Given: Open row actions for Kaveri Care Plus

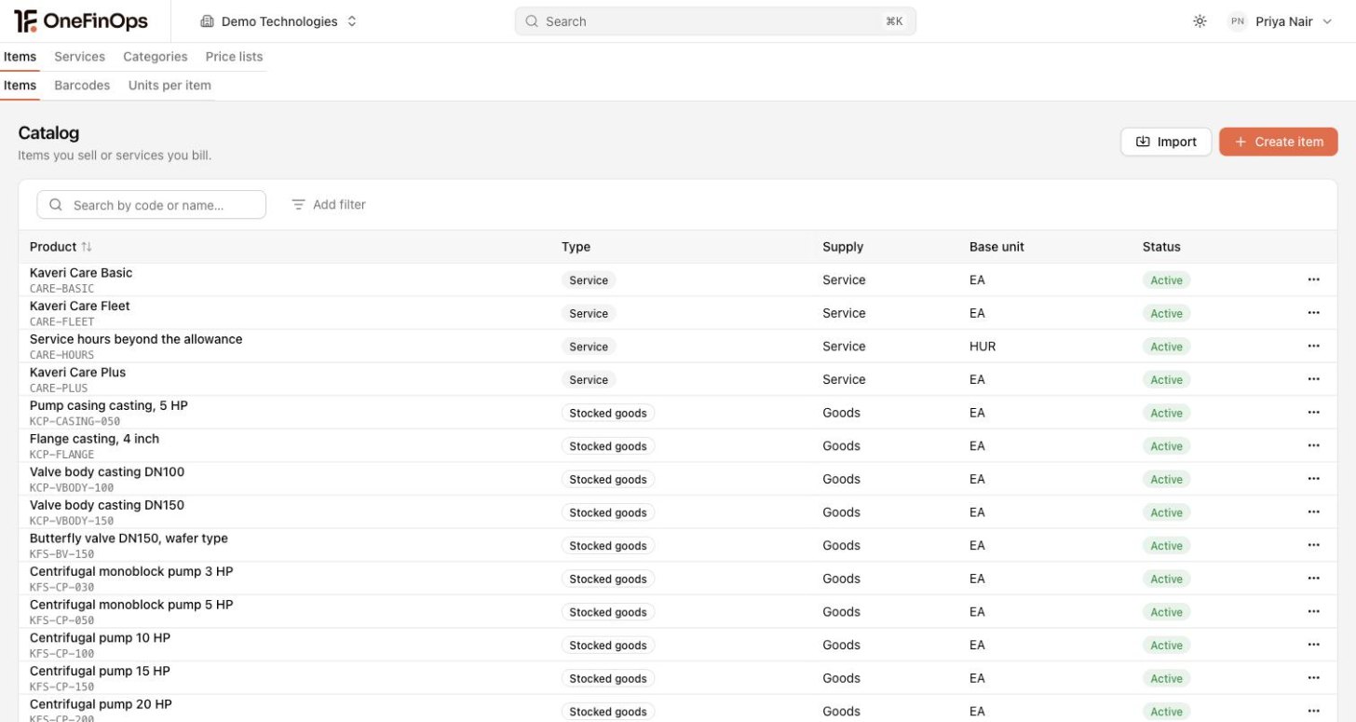Looking at the screenshot, I should pyautogui.click(x=1313, y=379).
